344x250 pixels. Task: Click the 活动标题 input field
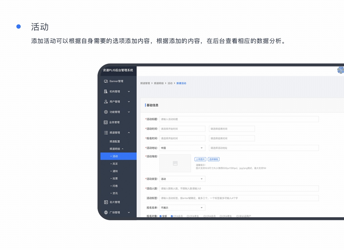tap(239, 119)
